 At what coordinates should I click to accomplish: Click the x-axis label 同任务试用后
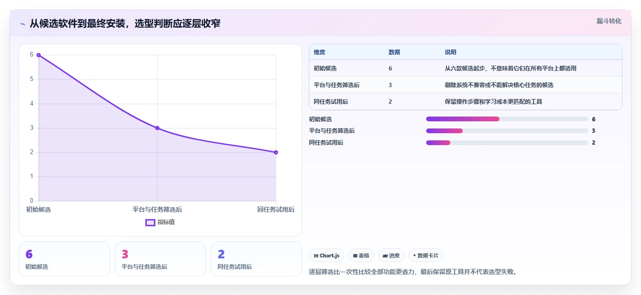(x=275, y=209)
